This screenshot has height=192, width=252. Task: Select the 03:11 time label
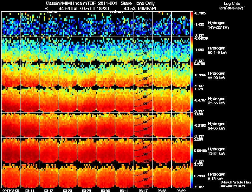(x=30, y=190)
